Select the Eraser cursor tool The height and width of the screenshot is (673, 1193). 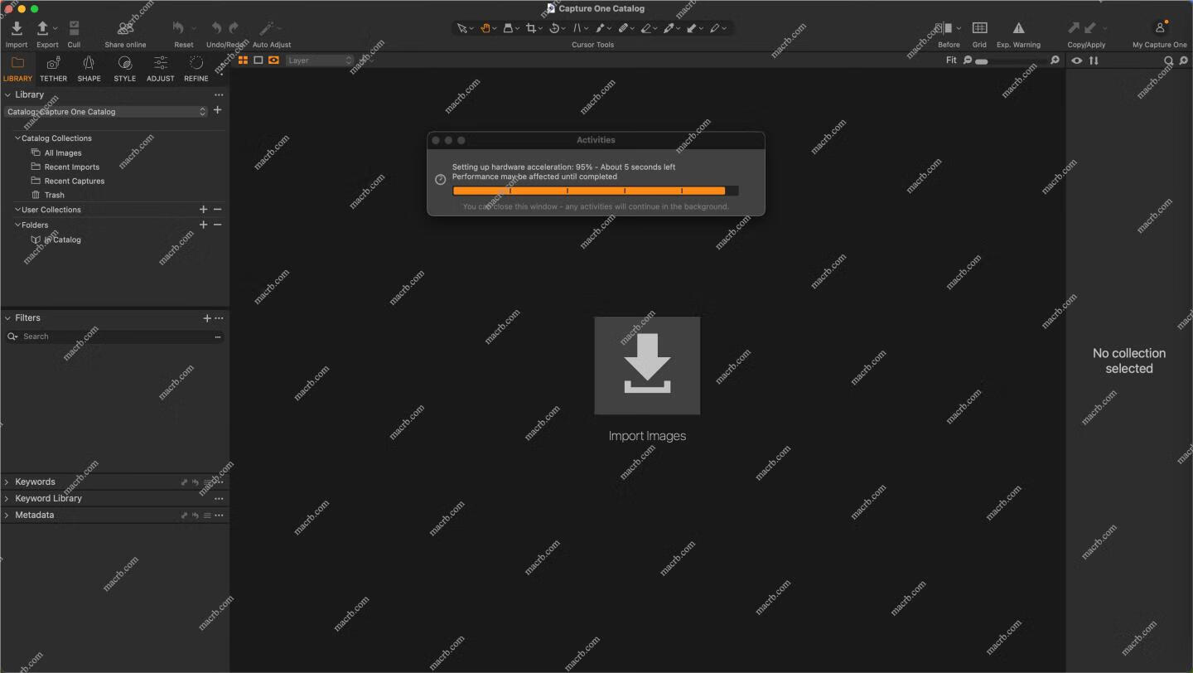pos(645,28)
